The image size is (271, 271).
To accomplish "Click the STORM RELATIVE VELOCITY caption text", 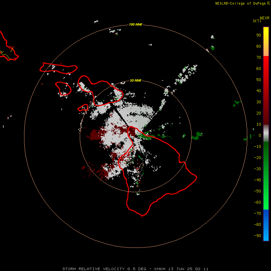I will click(93, 269).
